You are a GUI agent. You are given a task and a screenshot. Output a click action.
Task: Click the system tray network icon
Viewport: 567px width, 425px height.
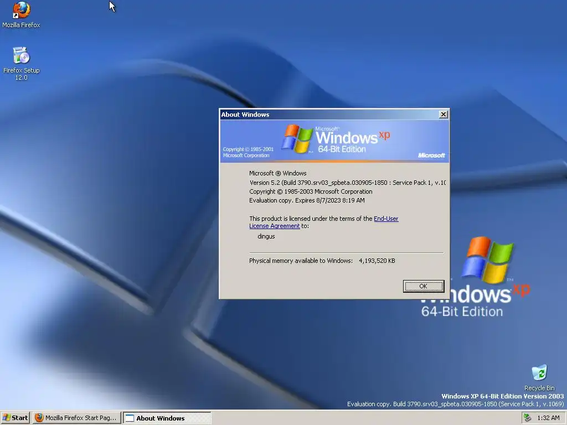coord(528,418)
